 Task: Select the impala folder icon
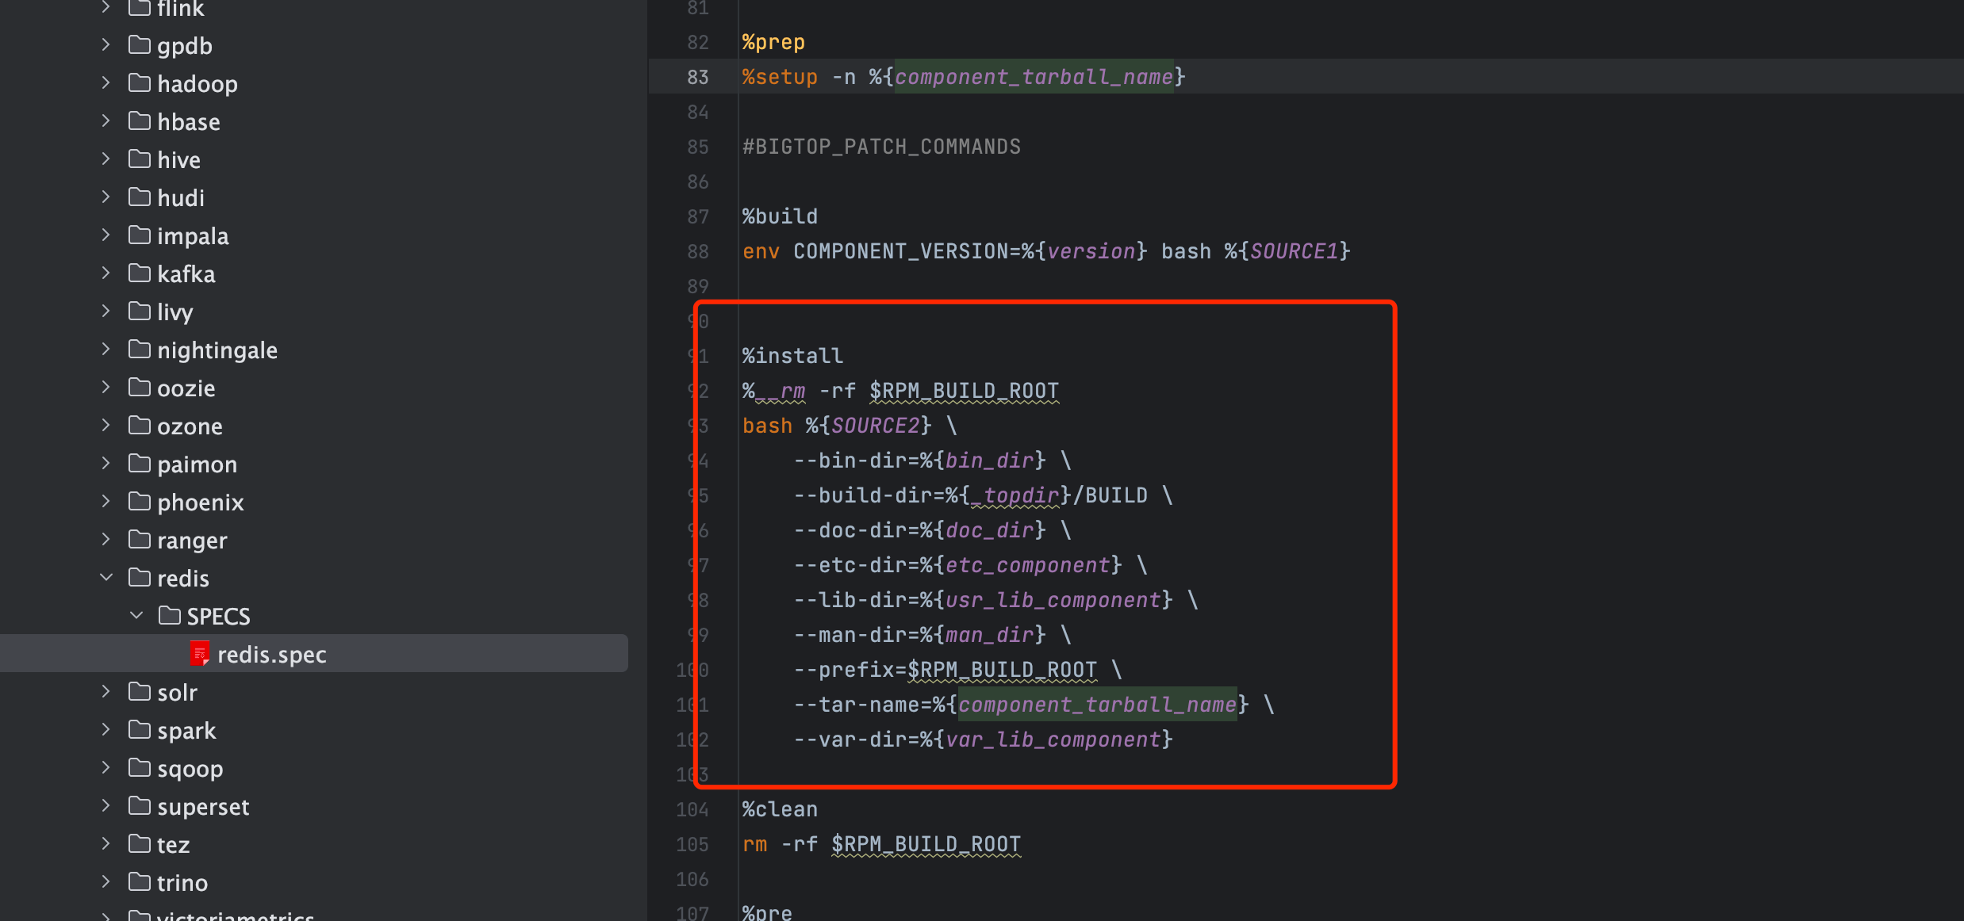click(140, 235)
